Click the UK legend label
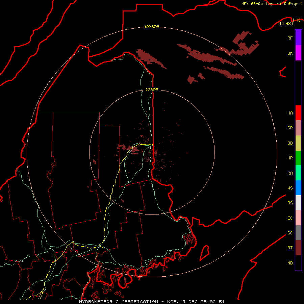The width and height of the screenshot is (304, 304). click(x=290, y=53)
